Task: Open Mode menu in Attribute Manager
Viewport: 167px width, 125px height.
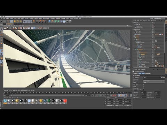Action: pos(136,69)
